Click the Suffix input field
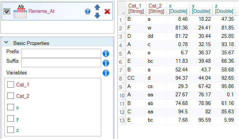Screen dimensions: 239x139 61,63
